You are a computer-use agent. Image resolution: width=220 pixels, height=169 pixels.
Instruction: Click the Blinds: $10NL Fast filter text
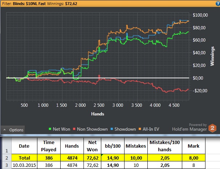(x=29, y=4)
